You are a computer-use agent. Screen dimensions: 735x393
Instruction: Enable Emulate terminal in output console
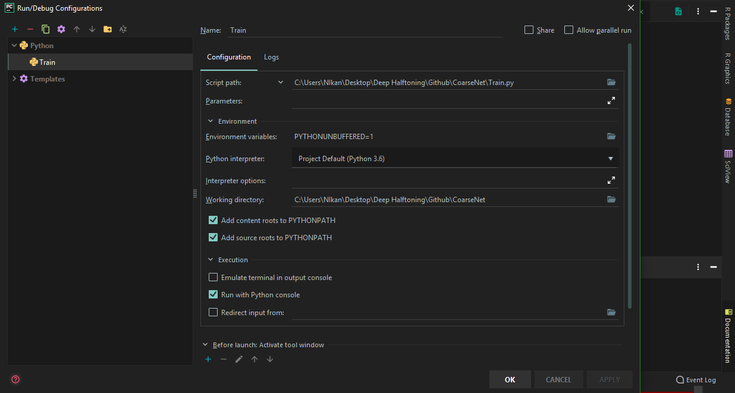click(213, 278)
